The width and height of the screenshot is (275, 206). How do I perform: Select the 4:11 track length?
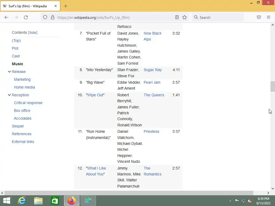pyautogui.click(x=176, y=70)
